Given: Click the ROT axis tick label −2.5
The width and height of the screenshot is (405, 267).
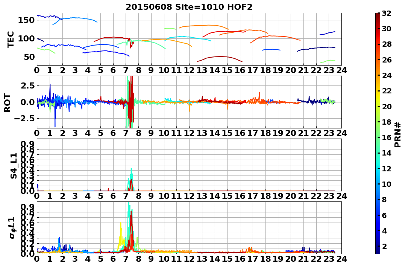Looking at the screenshot, I should point(24,119).
